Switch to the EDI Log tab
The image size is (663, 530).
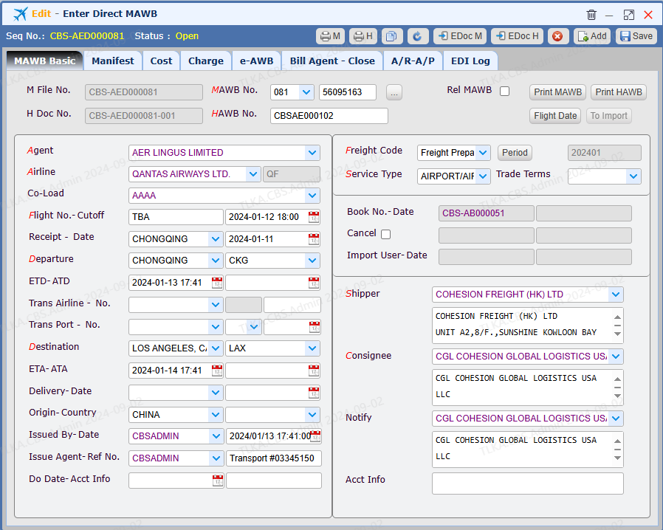(x=470, y=61)
